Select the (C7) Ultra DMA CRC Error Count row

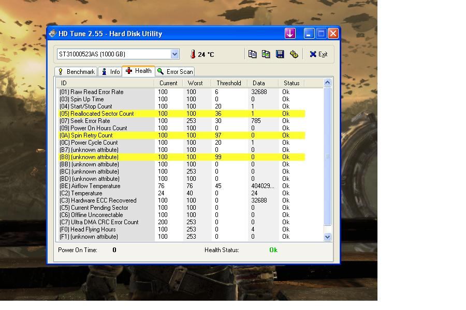click(181, 222)
